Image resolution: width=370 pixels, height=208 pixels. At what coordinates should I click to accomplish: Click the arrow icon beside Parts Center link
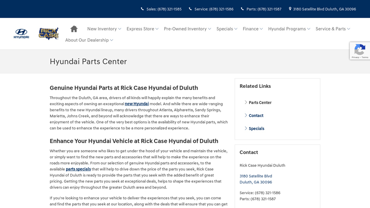click(246, 102)
